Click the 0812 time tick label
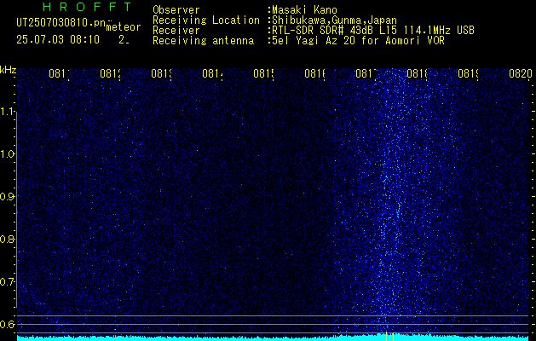The width and height of the screenshot is (536, 341). 110,73
